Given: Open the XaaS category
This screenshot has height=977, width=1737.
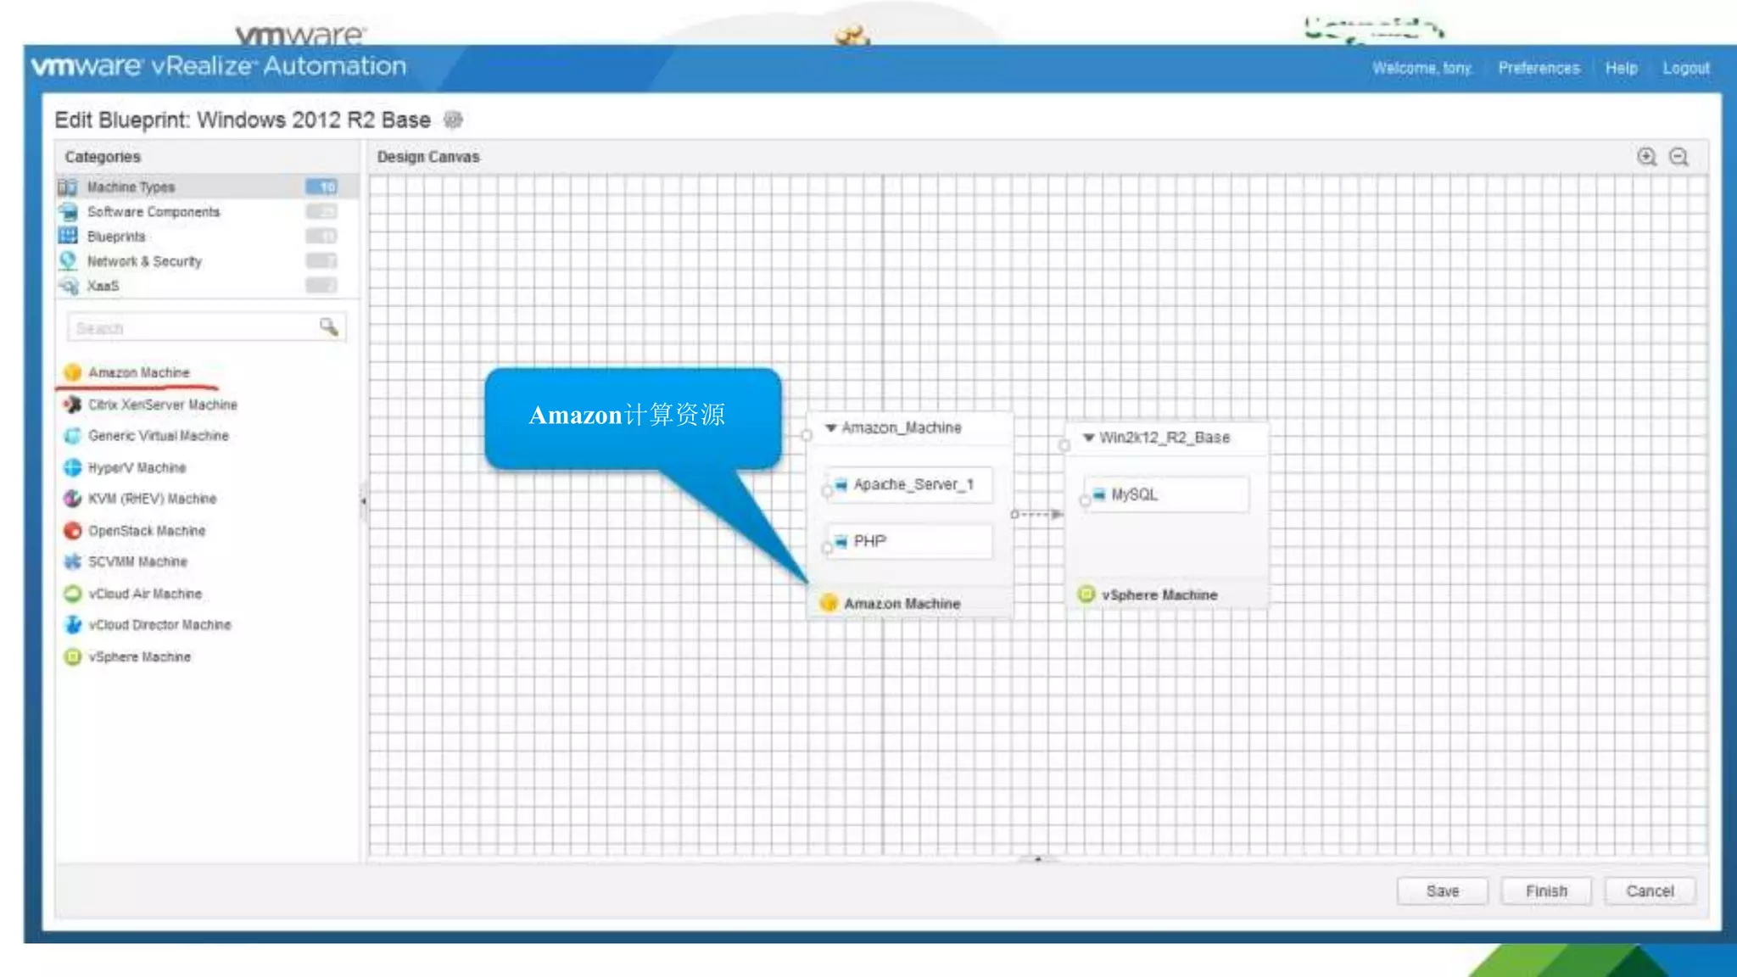Looking at the screenshot, I should pyautogui.click(x=103, y=286).
